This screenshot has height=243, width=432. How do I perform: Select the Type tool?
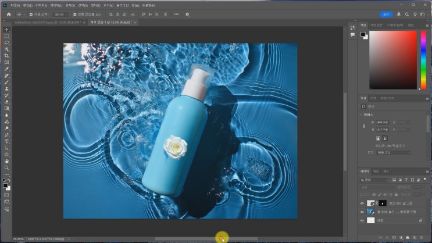[7, 141]
